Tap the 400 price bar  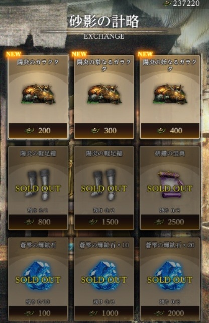coord(170,131)
